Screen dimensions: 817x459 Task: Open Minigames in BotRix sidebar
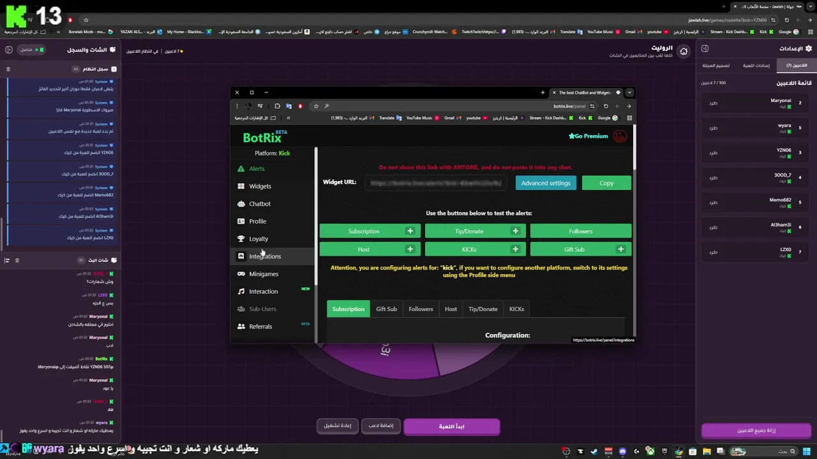click(264, 274)
